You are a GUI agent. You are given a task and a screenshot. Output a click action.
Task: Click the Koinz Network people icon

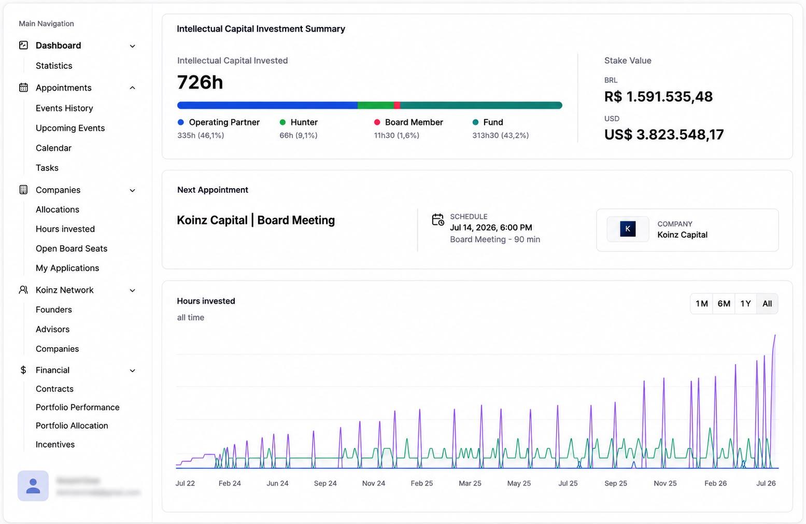click(23, 290)
